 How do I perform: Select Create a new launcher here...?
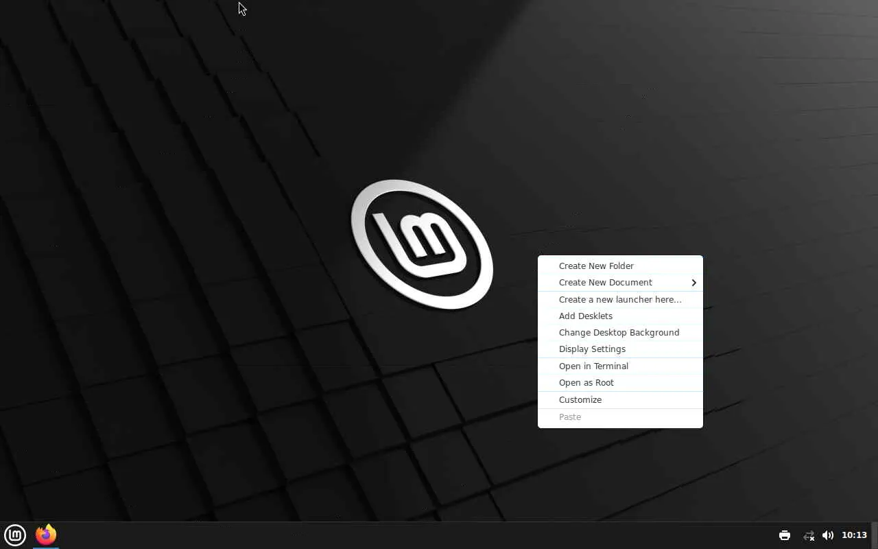click(620, 299)
